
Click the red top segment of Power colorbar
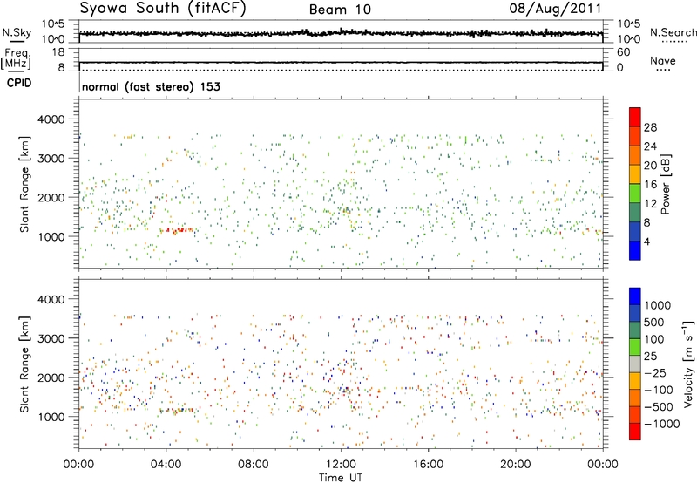coord(635,117)
